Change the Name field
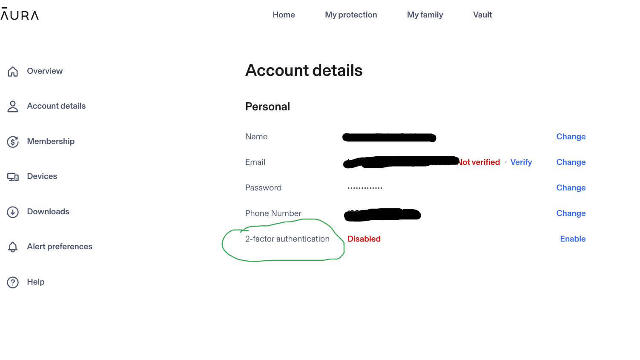The image size is (640, 360). coord(571,136)
